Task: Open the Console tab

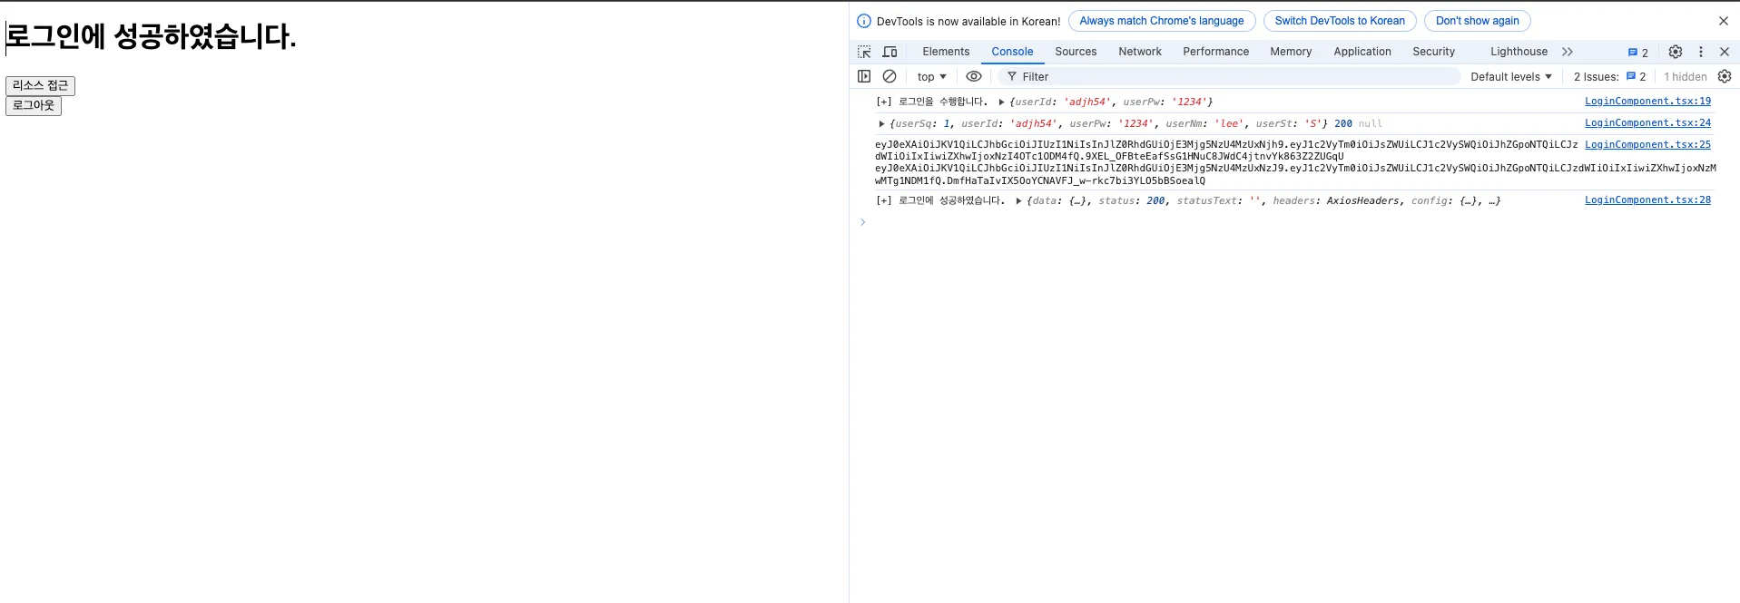Action: click(1012, 52)
